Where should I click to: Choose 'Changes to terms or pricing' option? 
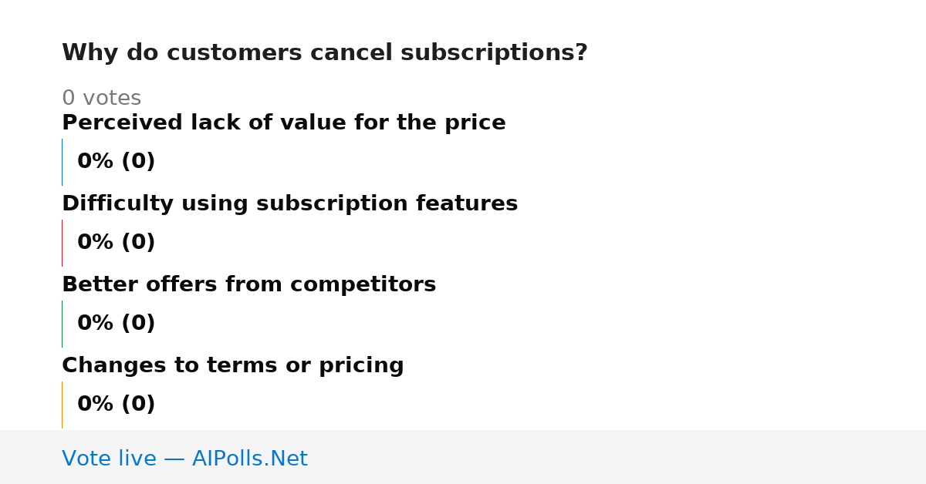click(x=233, y=366)
